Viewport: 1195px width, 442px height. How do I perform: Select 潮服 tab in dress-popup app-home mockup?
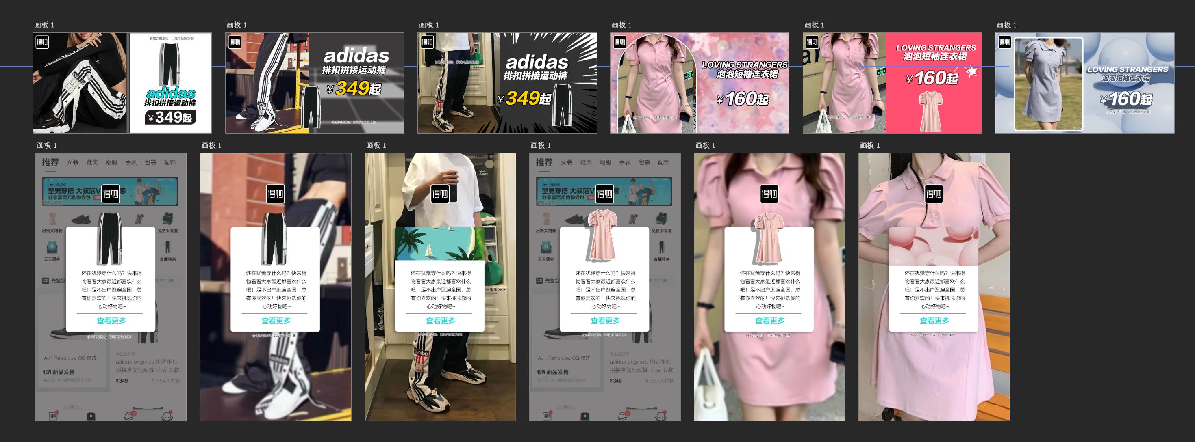pos(605,162)
